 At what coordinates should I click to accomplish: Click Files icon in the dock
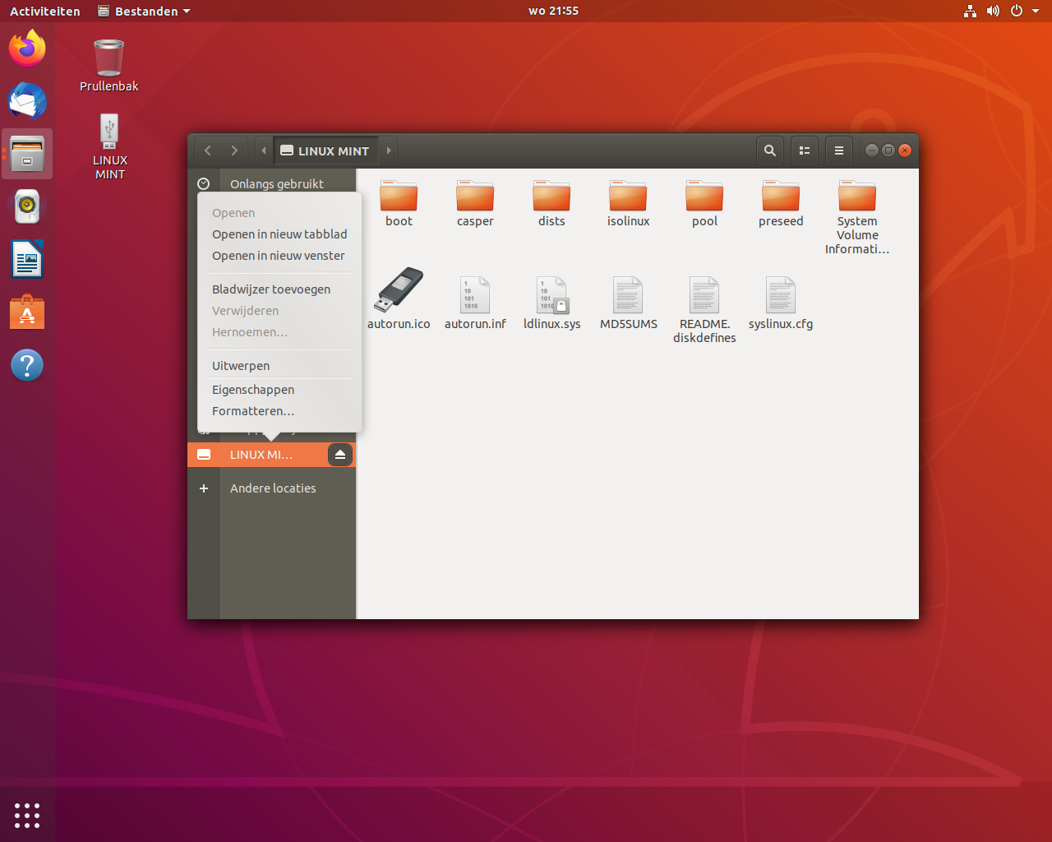27,154
